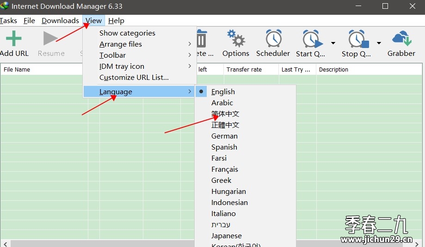Click the Add URL plus icon
The image size is (425, 247).
[13, 38]
